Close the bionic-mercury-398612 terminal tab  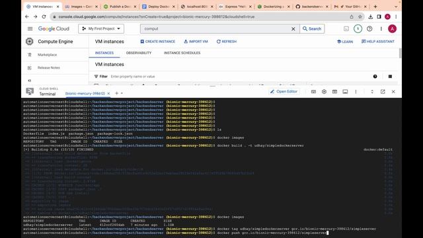(108, 93)
